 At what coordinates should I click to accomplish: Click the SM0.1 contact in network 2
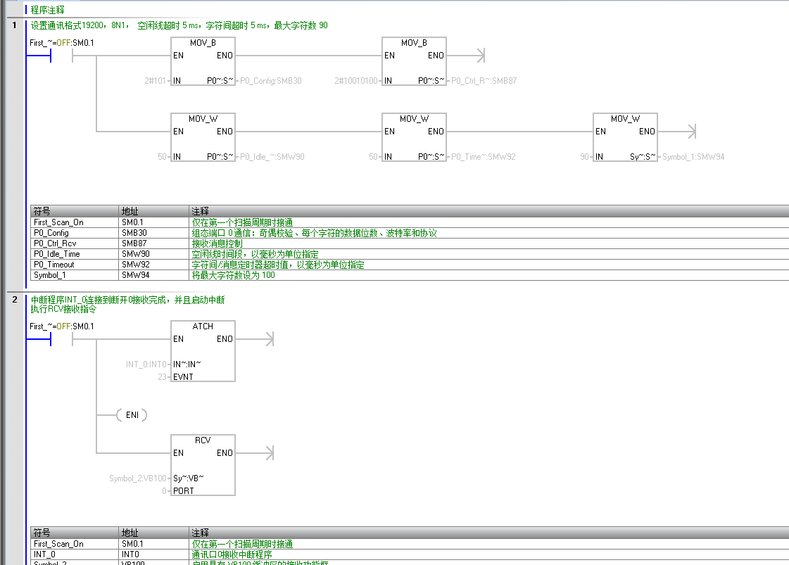click(62, 339)
